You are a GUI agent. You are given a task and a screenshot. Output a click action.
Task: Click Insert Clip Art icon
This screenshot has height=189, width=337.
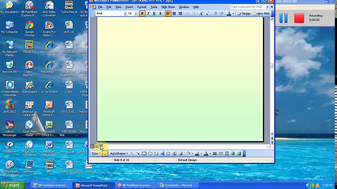pos(174,154)
